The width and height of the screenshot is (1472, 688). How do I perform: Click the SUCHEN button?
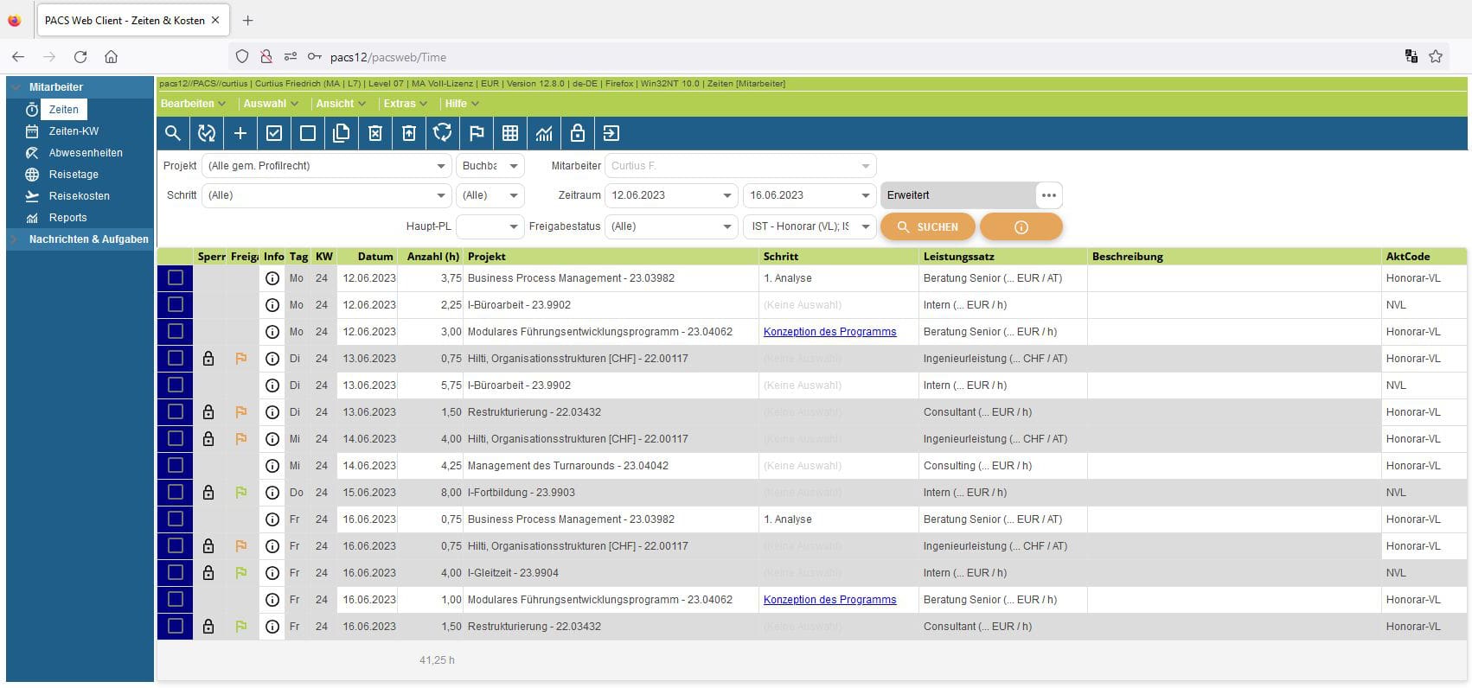[927, 226]
